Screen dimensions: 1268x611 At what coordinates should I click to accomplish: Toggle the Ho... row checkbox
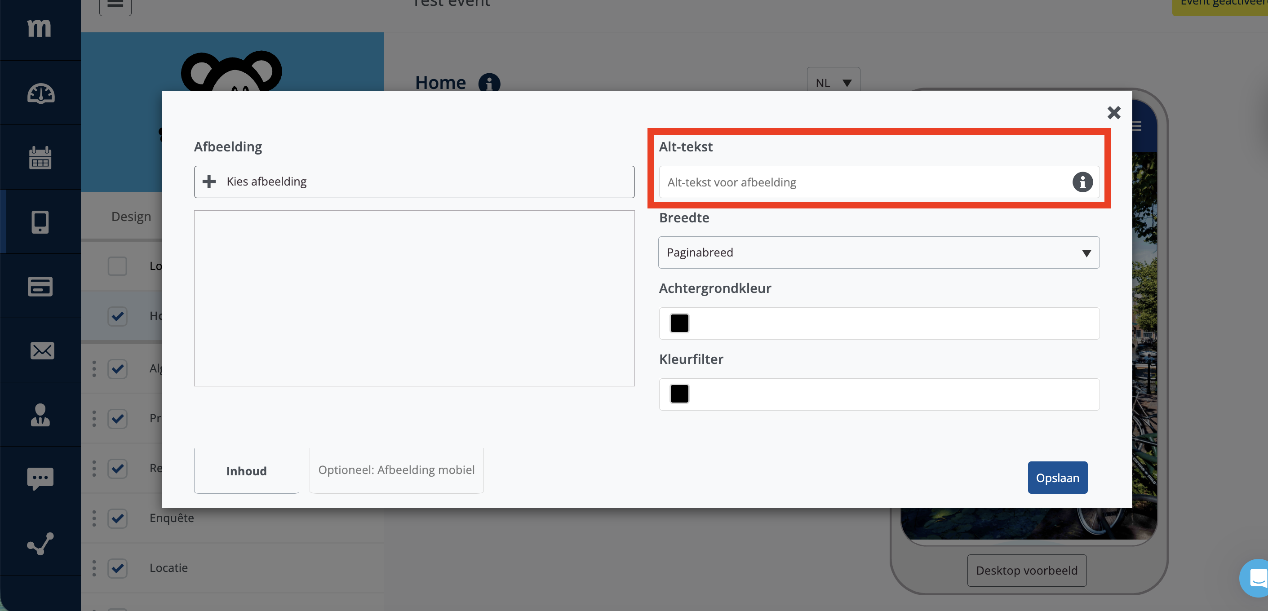(x=118, y=316)
